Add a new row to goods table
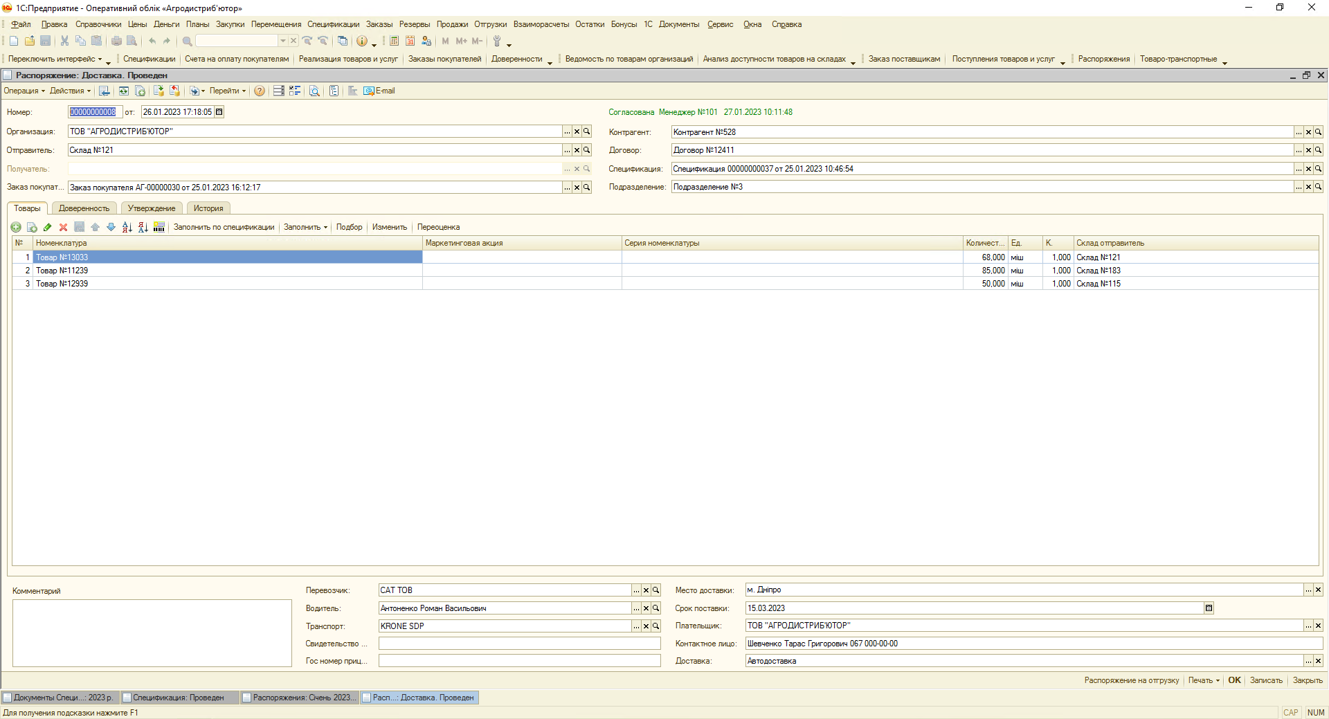 (16, 227)
